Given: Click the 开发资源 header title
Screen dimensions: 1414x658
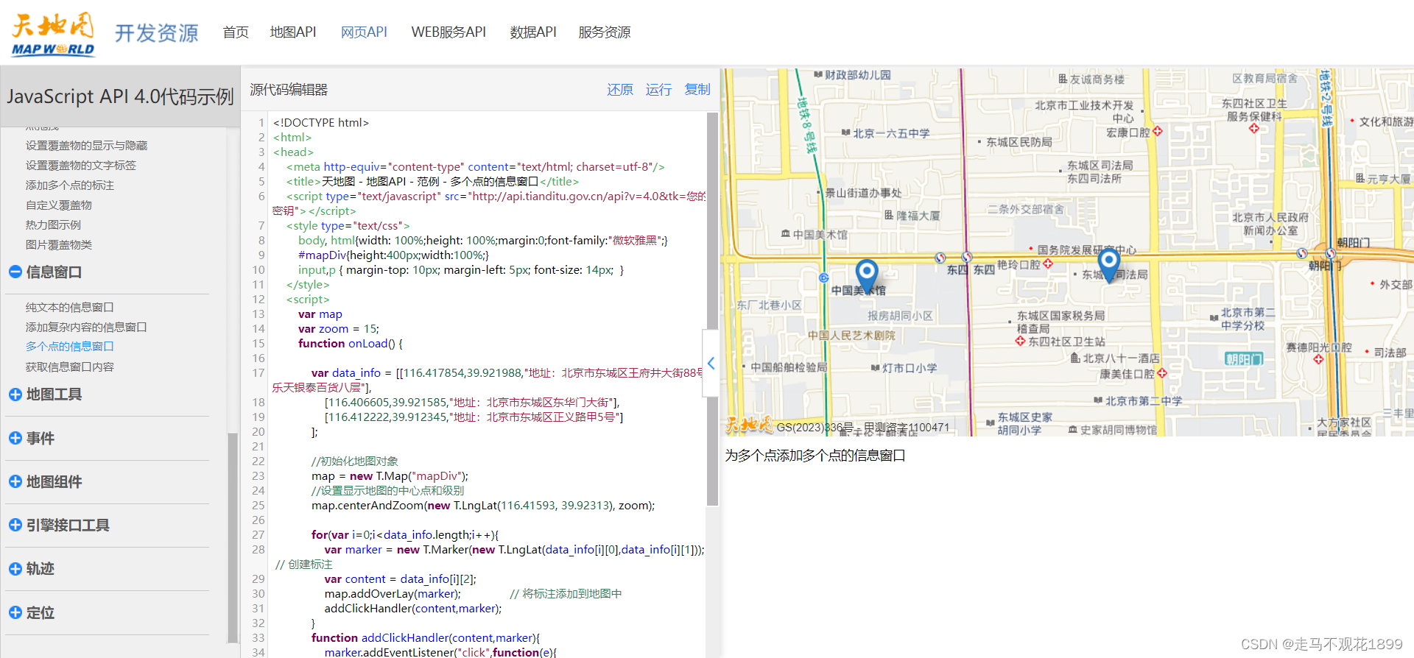Looking at the screenshot, I should point(157,33).
